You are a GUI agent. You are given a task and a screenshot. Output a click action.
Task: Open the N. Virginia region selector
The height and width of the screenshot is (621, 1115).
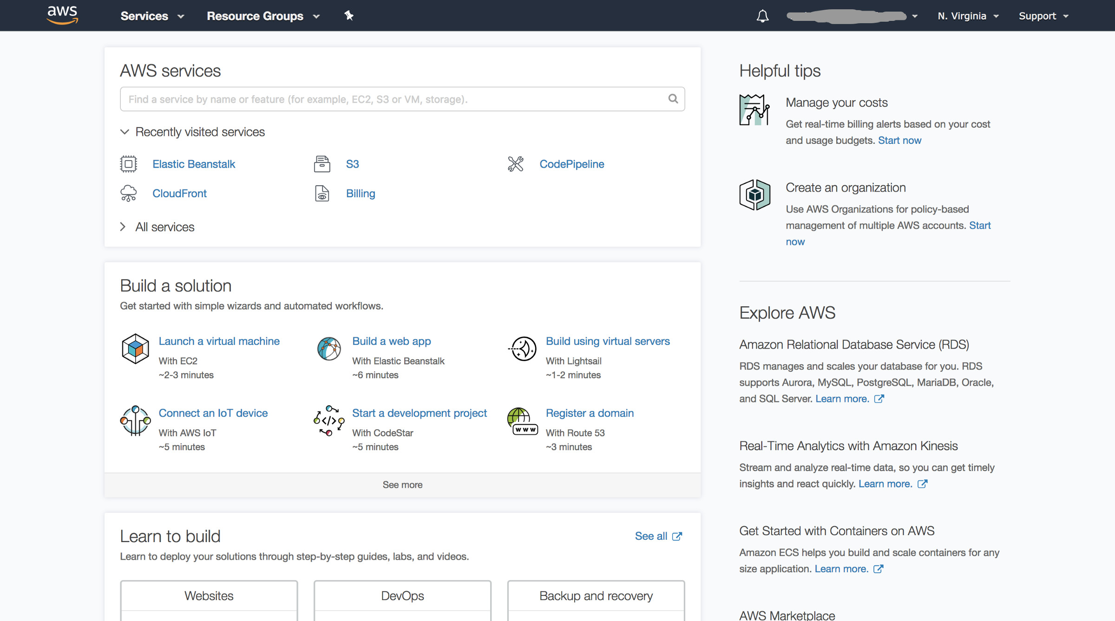click(968, 16)
